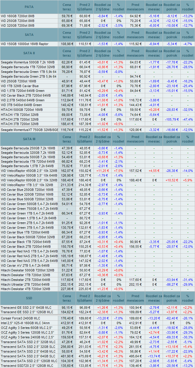This screenshot has width=195, height=368.
Task: Click 'Cena teraz' header in PATA section
Action: click(x=67, y=7)
